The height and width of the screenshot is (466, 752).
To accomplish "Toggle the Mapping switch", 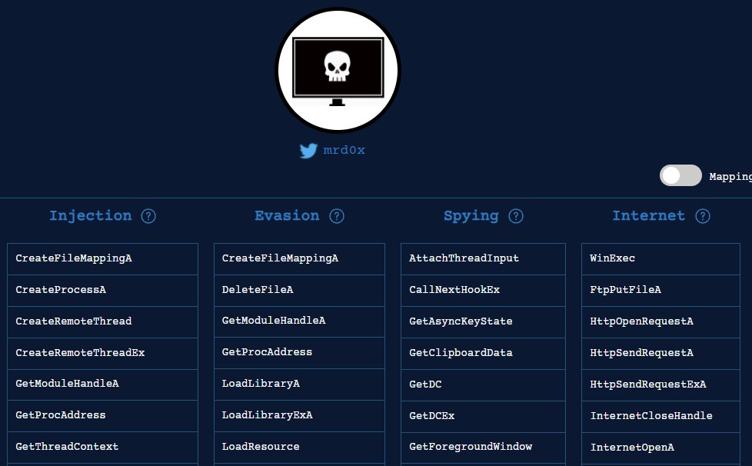I will 680,175.
